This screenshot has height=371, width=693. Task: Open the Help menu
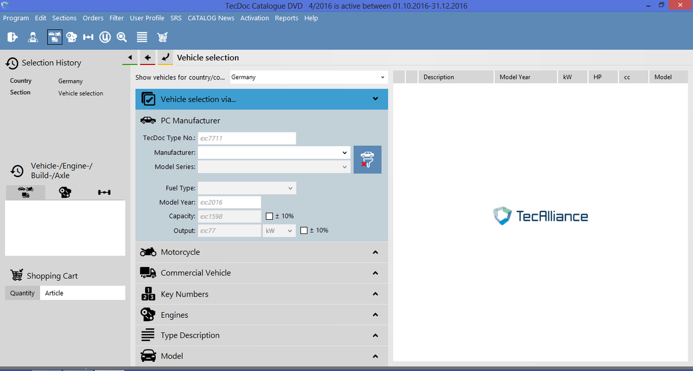pyautogui.click(x=311, y=18)
